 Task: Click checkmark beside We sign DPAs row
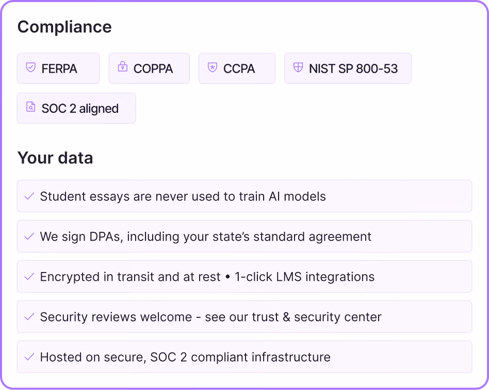point(29,236)
